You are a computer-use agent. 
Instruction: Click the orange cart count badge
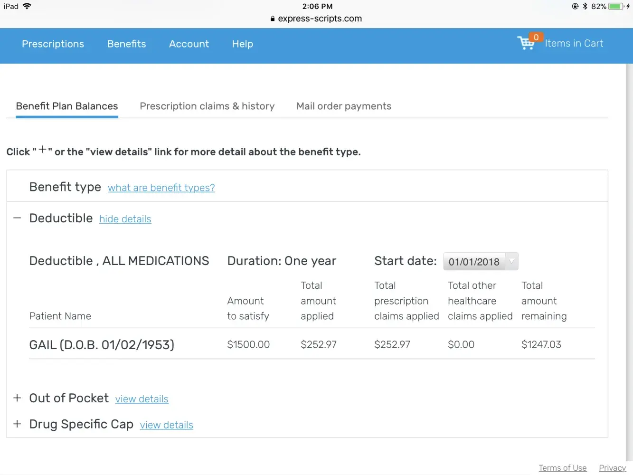click(536, 37)
